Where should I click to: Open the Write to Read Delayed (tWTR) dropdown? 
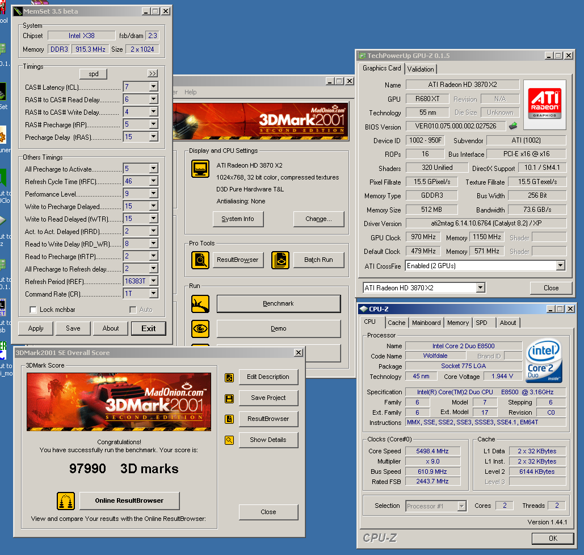point(153,219)
